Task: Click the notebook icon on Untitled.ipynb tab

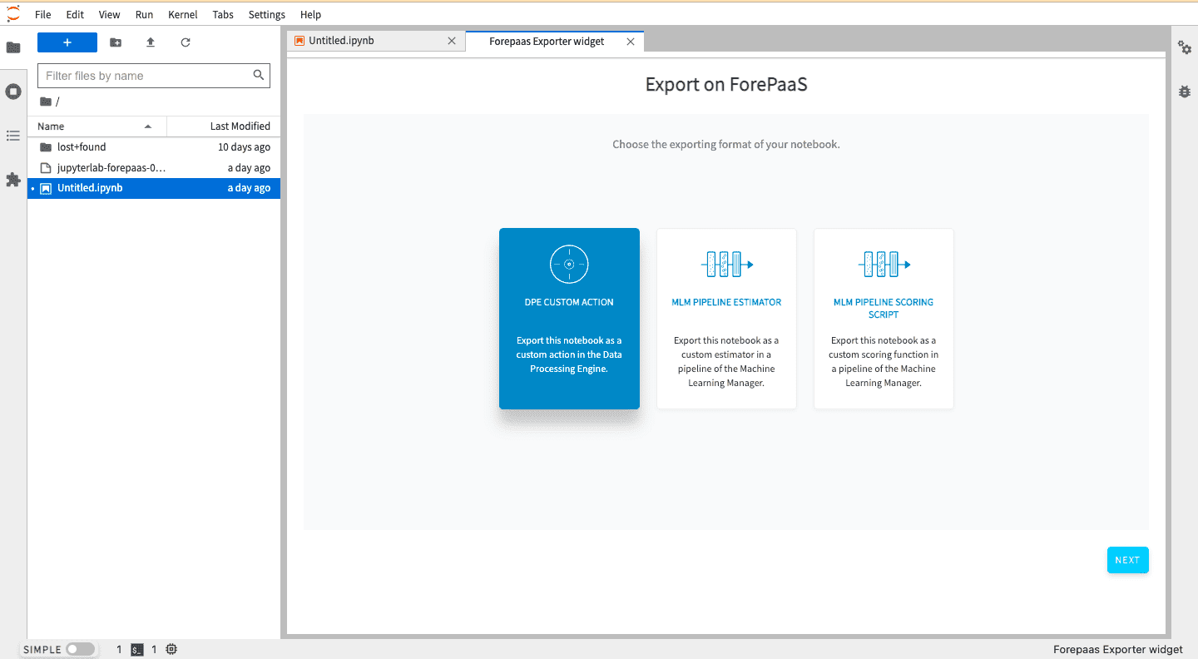Action: click(299, 41)
